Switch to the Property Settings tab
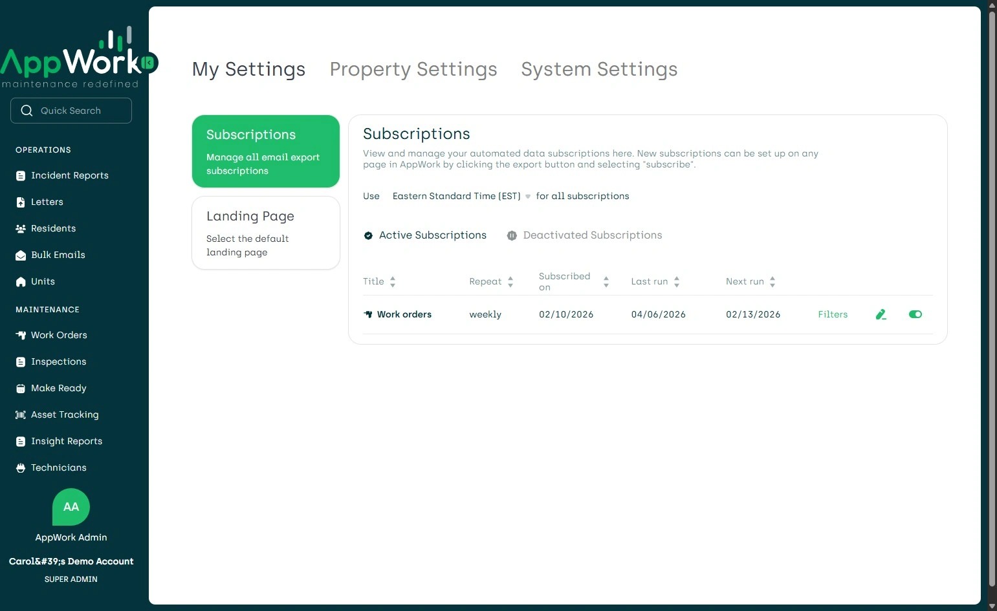The image size is (997, 611). [413, 69]
